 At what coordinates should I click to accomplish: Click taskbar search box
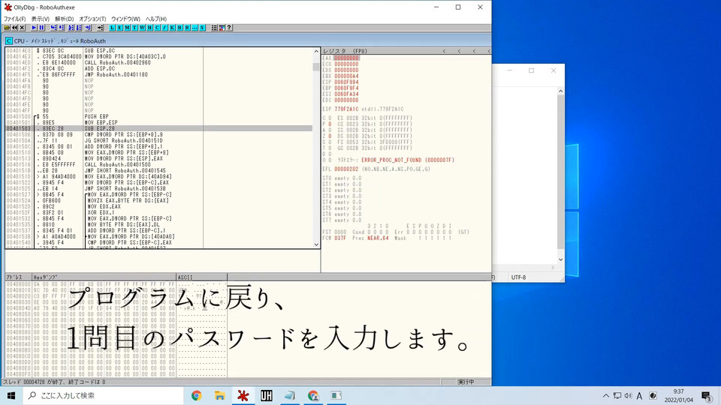(103, 395)
